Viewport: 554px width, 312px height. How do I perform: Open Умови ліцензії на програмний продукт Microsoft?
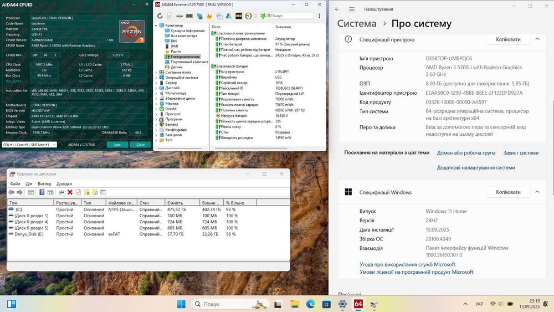[416, 272]
